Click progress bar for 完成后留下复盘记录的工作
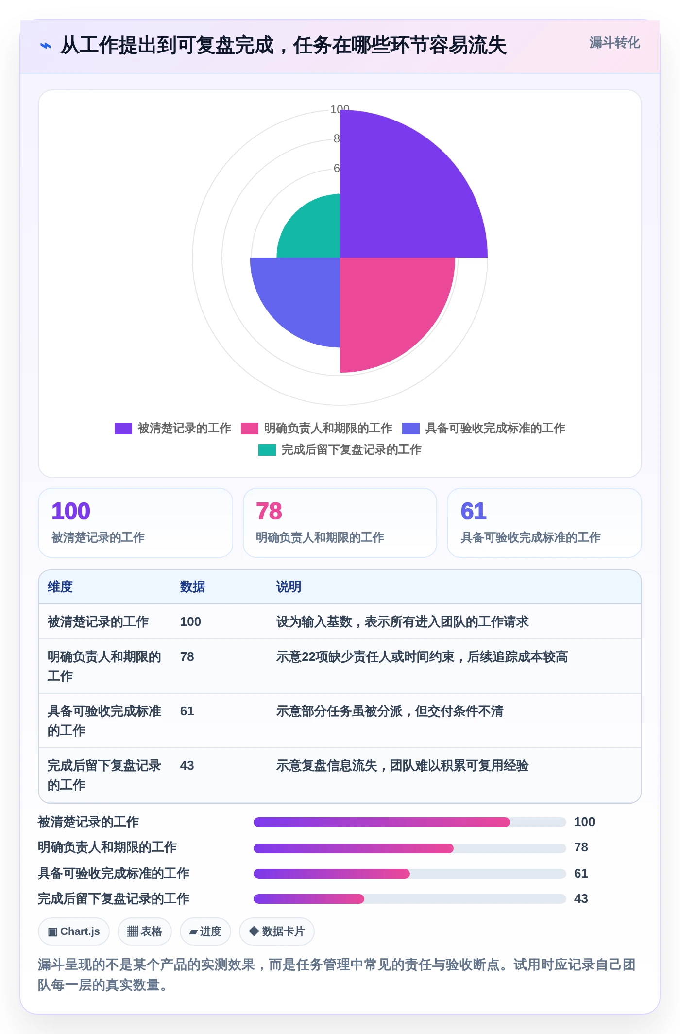The image size is (680, 1034). 410,899
